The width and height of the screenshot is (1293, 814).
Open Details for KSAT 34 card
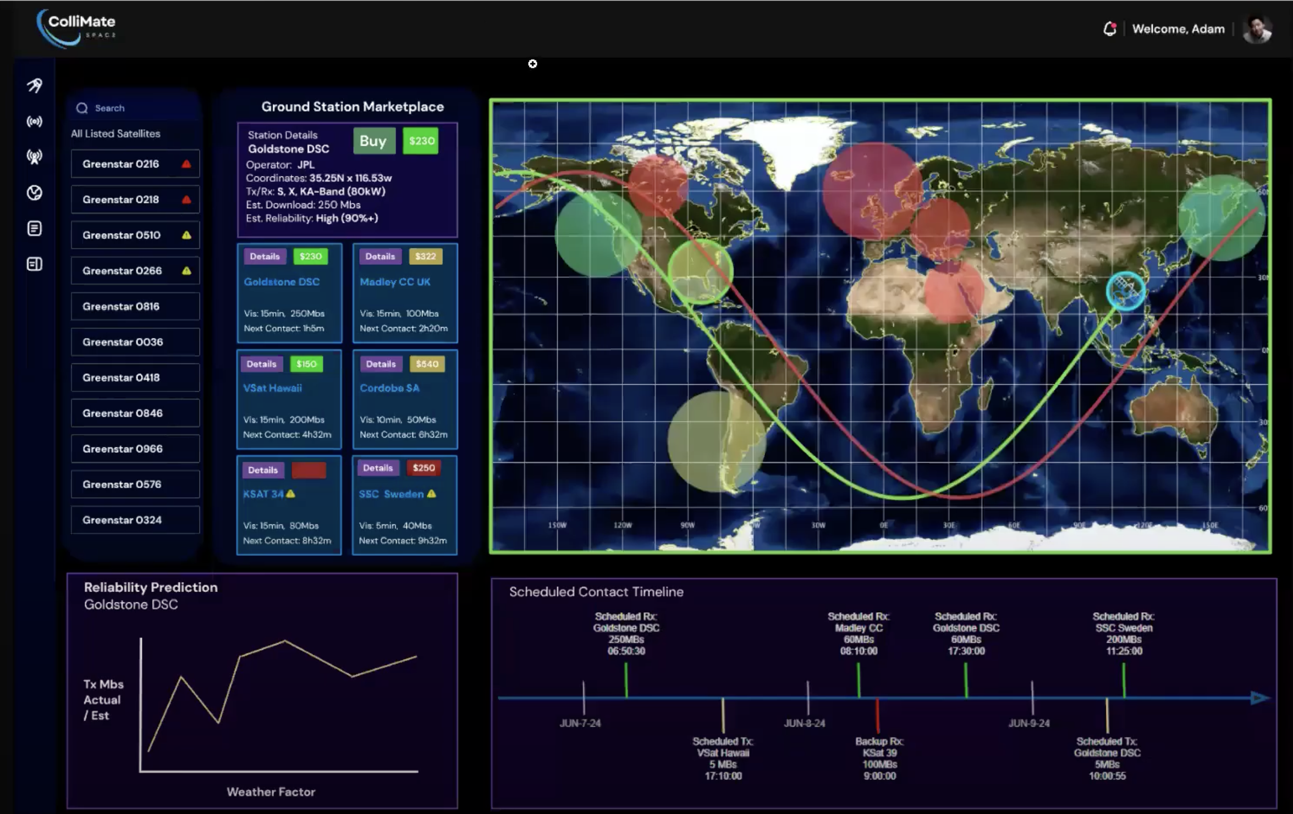click(263, 470)
